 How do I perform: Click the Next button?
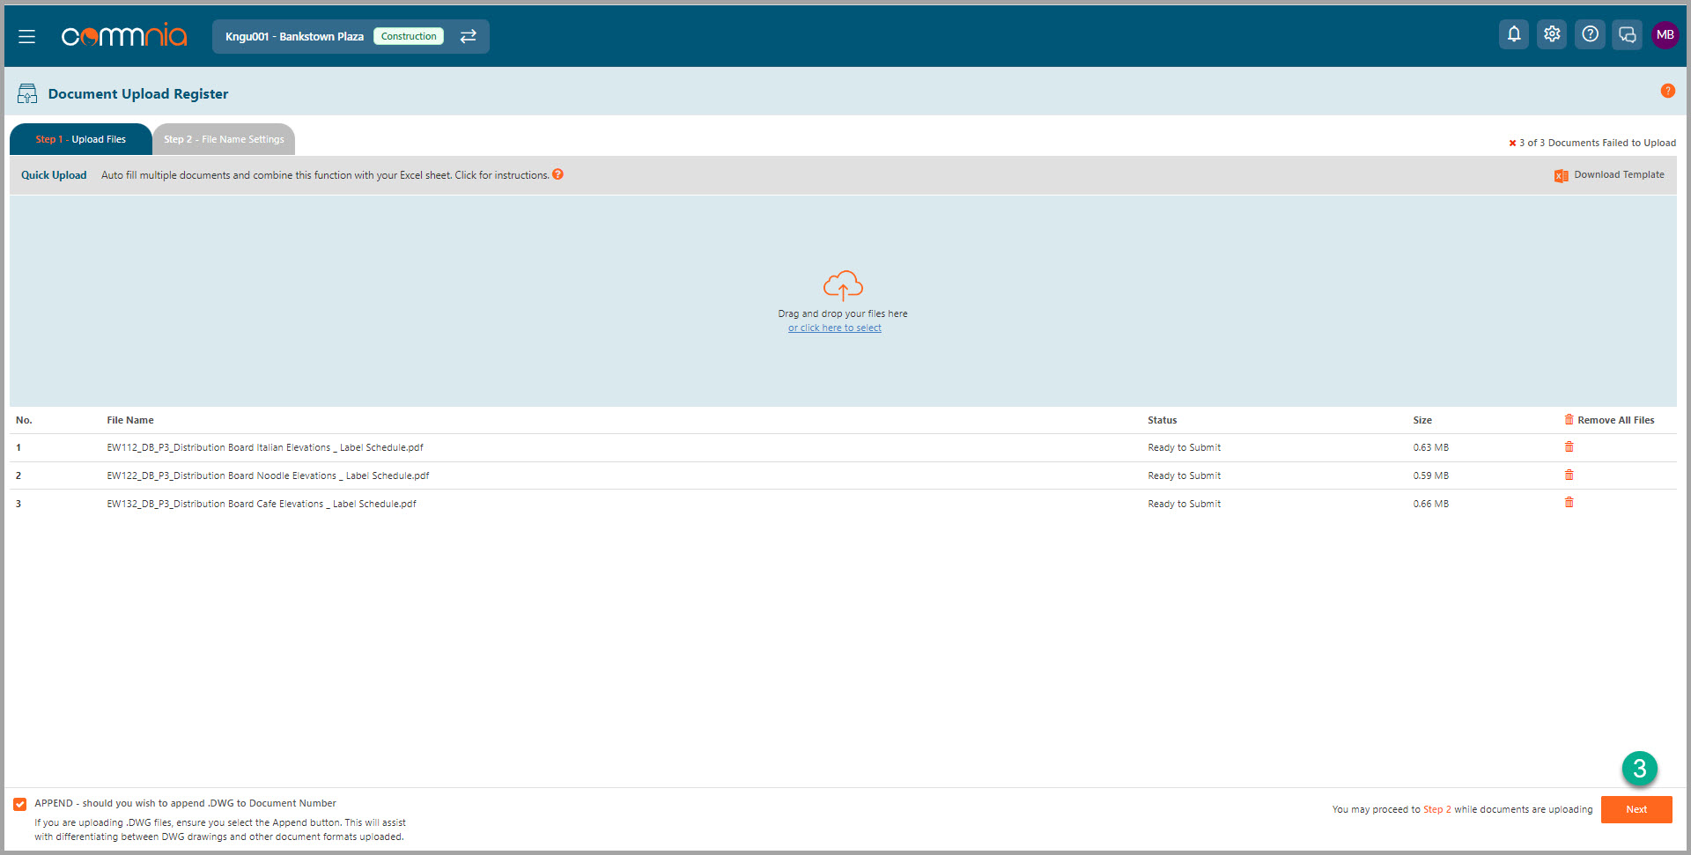[x=1636, y=809]
